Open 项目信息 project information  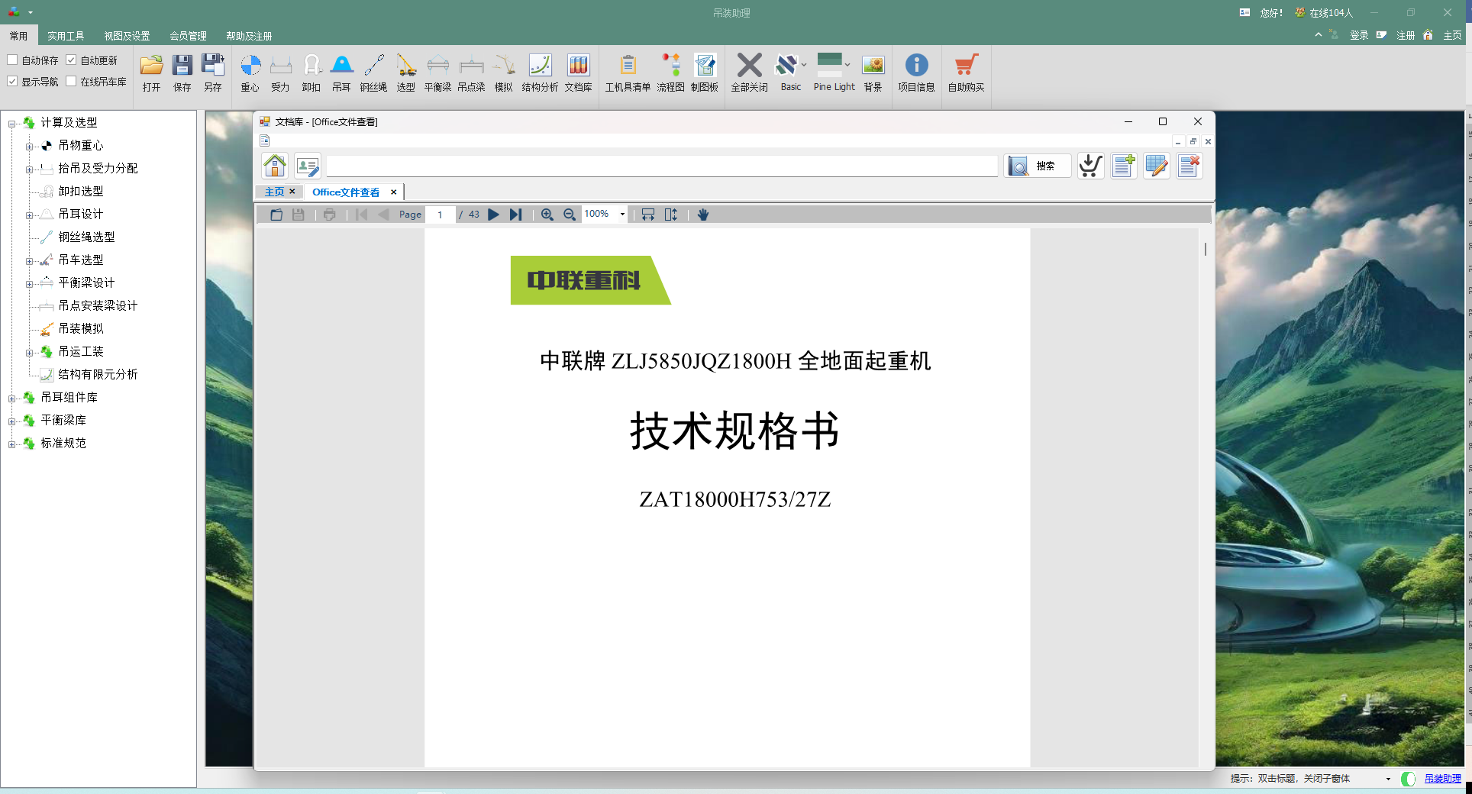pyautogui.click(x=916, y=73)
